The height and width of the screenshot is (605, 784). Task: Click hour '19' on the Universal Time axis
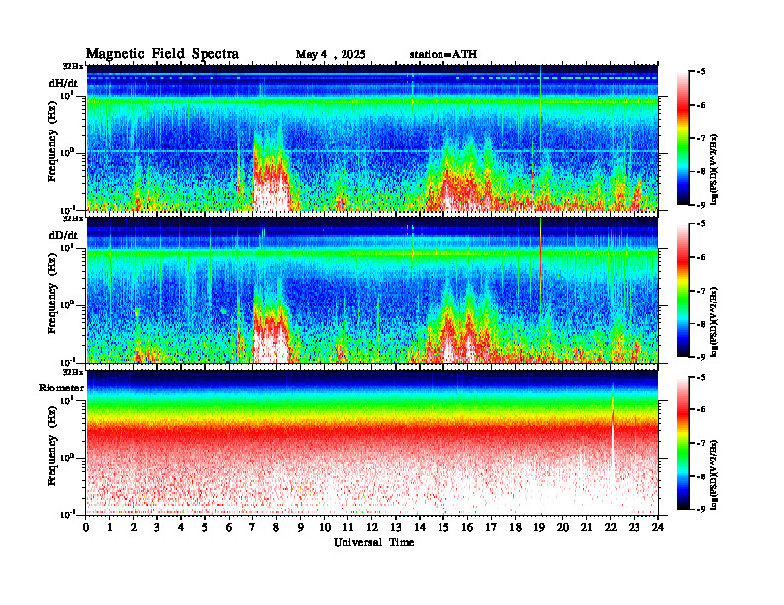click(539, 528)
